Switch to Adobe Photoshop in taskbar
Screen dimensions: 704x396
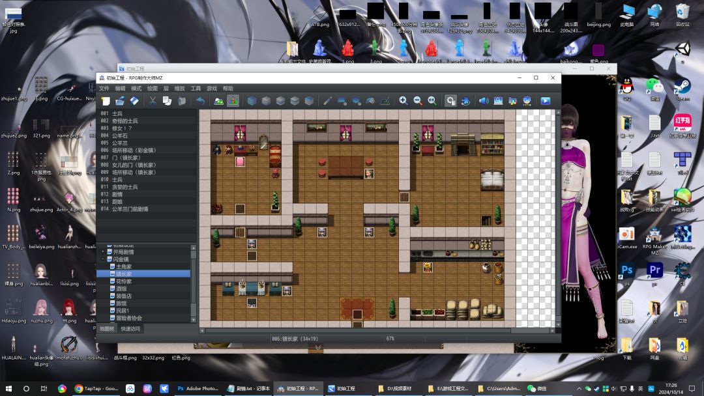click(x=198, y=388)
